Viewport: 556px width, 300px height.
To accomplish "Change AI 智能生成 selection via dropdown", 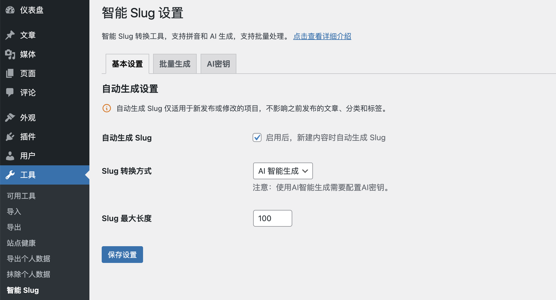I will point(283,171).
